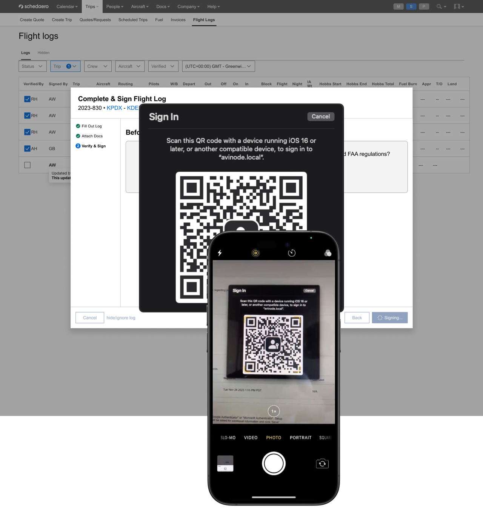483x513 pixels.
Task: Open the Invoices subpage
Action: pos(178,20)
